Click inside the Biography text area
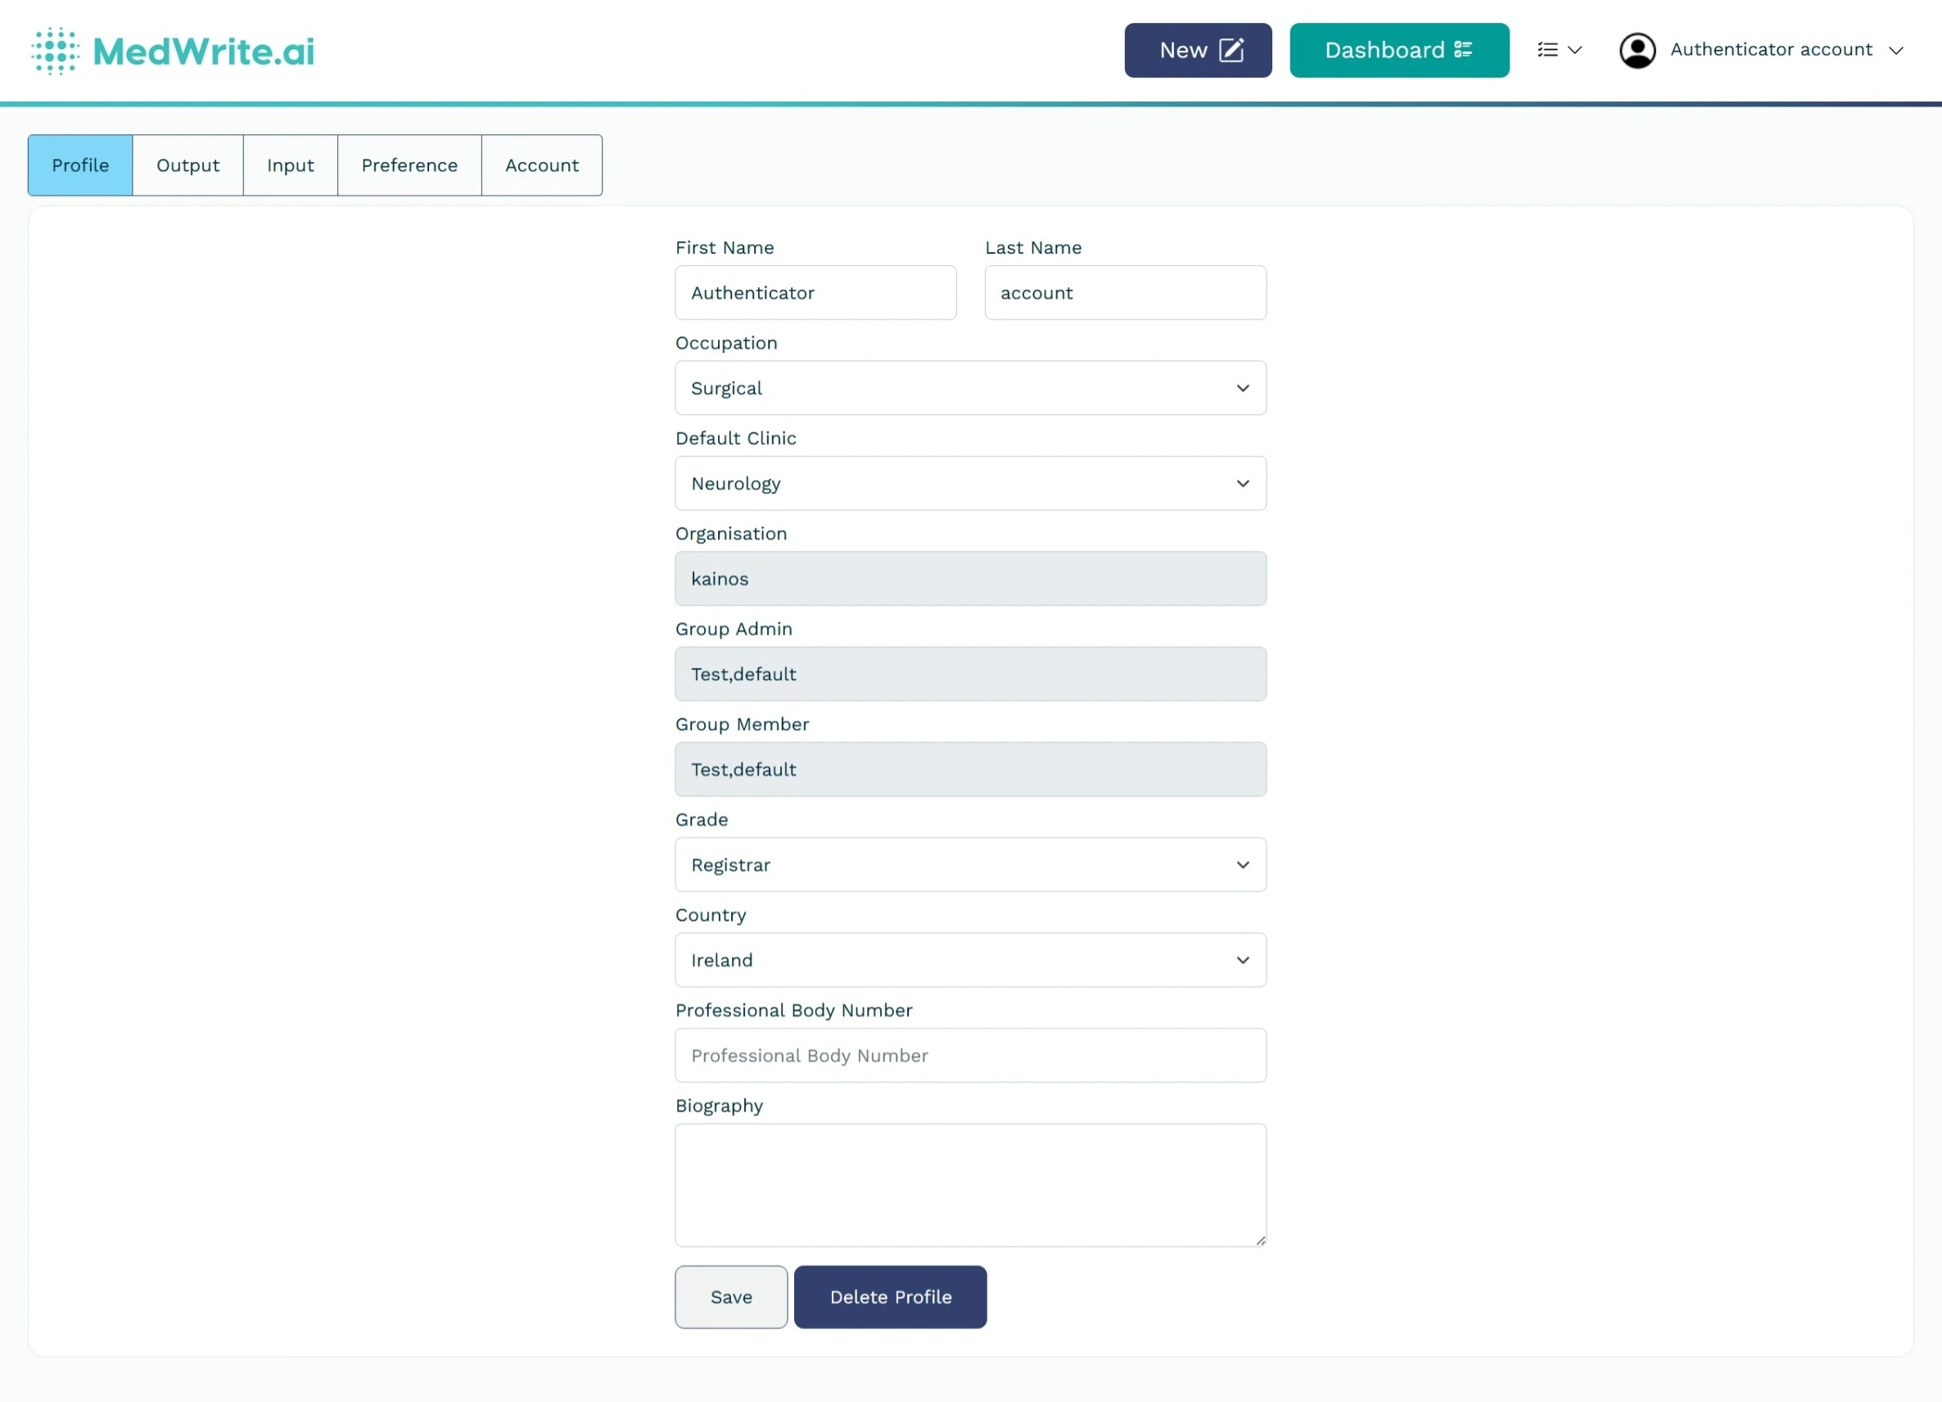Screen dimensions: 1942x1402 (970, 1185)
